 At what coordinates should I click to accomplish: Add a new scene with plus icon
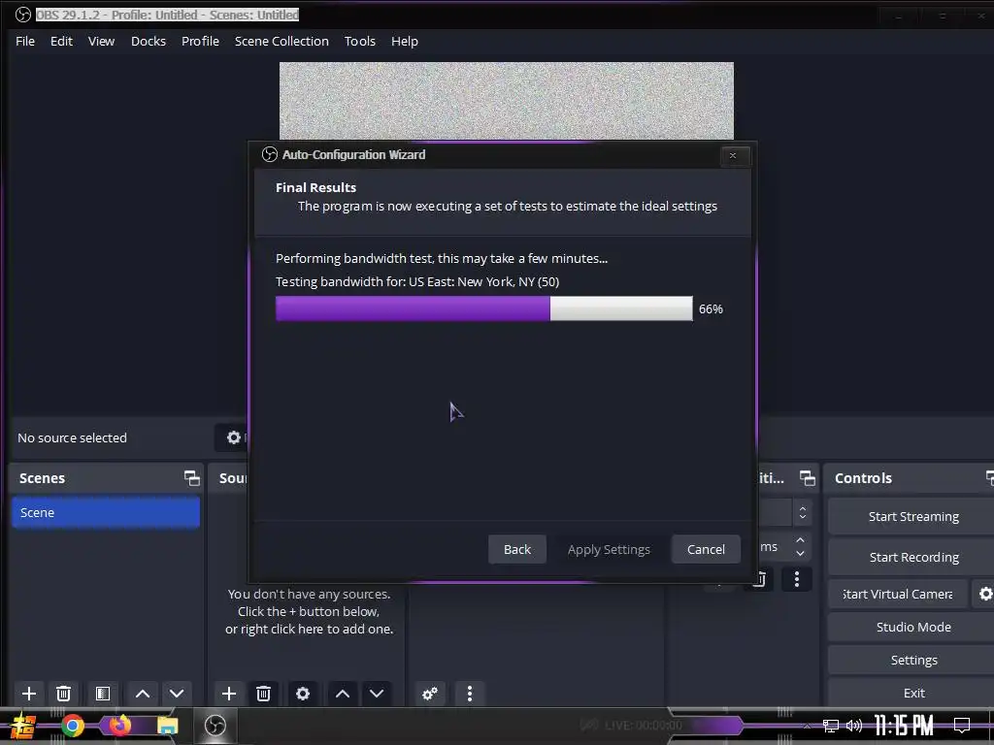pyautogui.click(x=28, y=693)
